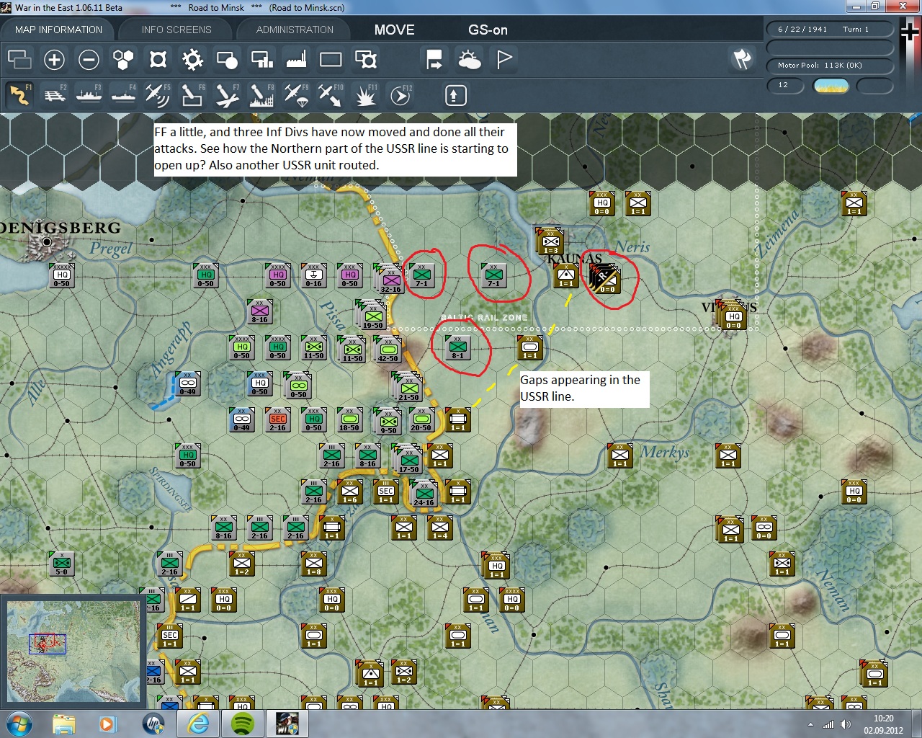
Task: Click the rectangle-with-gear icon in the toolbar
Action: click(x=365, y=59)
